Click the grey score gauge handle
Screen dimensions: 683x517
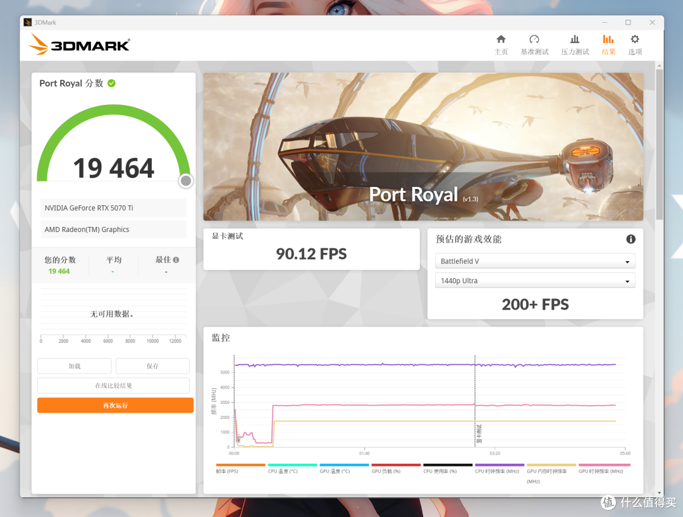tap(186, 181)
